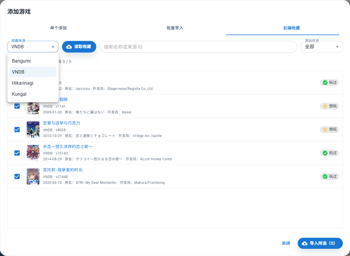The width and height of the screenshot is (350, 256).
Task: Open the 亚托莉 -我挚爱的时光- link
Action: 63,170
